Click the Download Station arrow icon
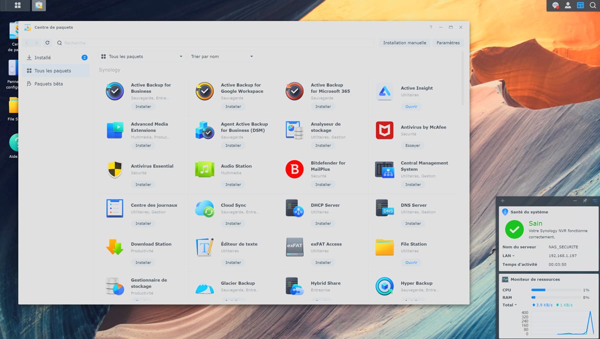 114,247
